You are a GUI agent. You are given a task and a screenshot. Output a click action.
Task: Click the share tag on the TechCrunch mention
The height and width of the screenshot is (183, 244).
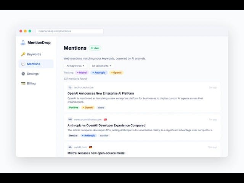pos(101,108)
